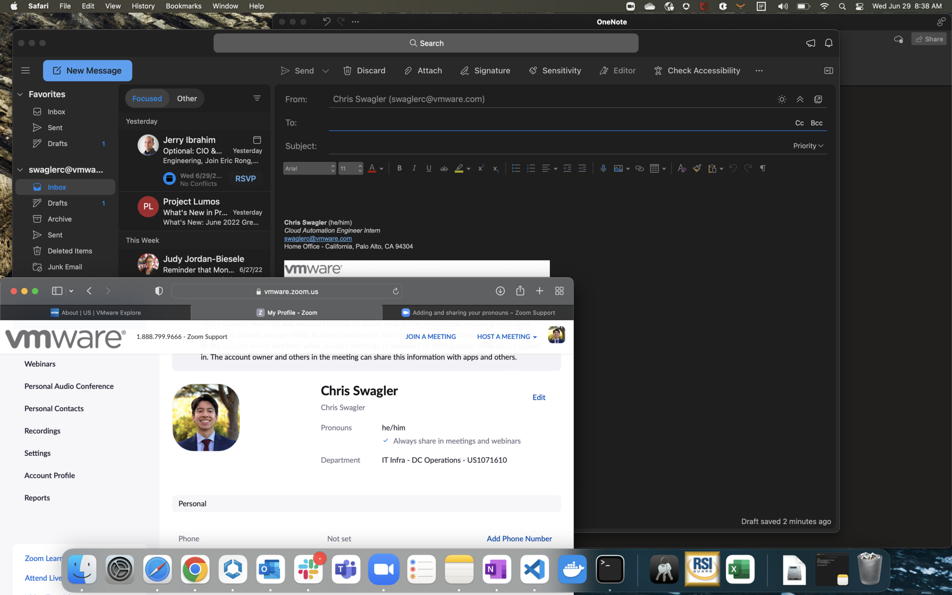Image resolution: width=952 pixels, height=595 pixels.
Task: Switch to the VMware Explore tab
Action: [x=96, y=312]
